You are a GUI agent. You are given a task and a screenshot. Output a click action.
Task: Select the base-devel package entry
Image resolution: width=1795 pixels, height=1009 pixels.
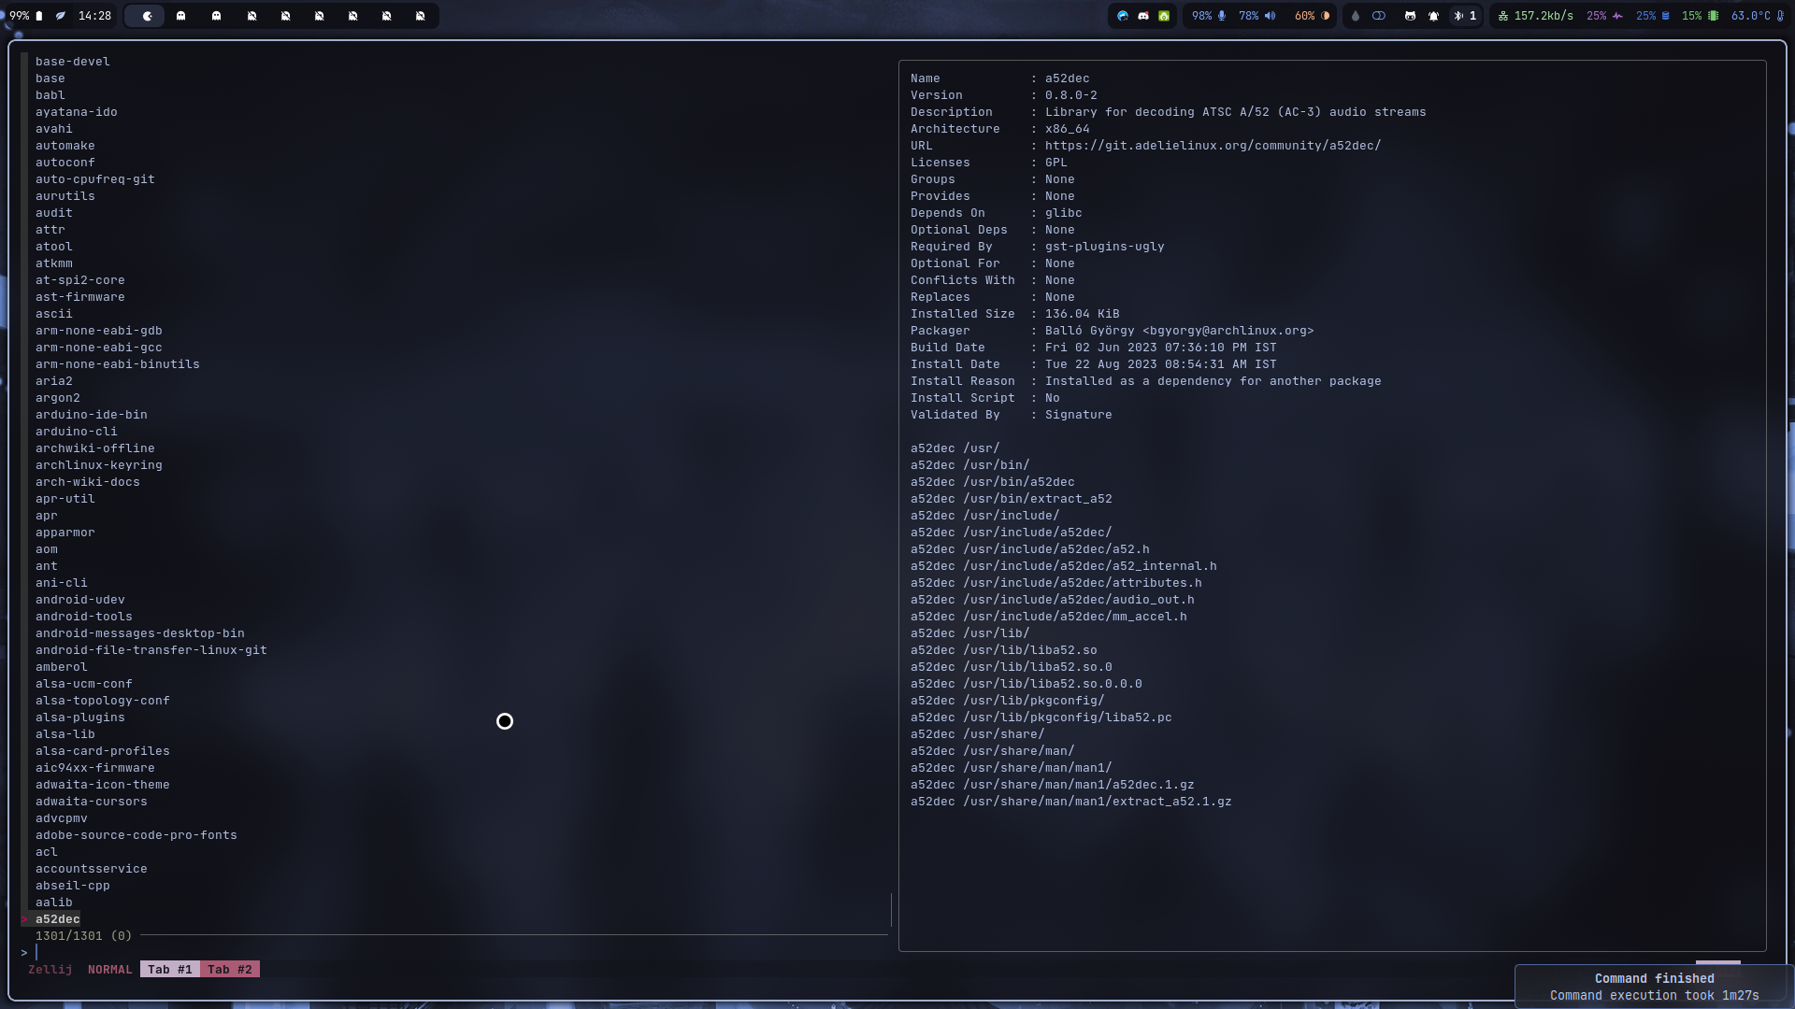pos(72,62)
